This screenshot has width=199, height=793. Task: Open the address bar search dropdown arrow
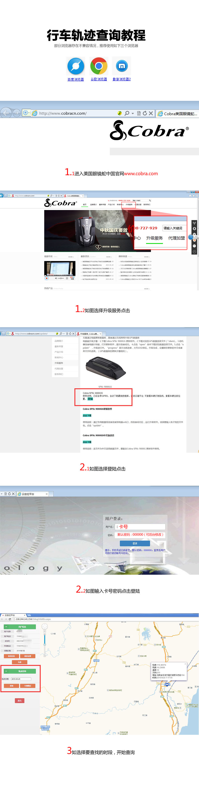(x=132, y=114)
